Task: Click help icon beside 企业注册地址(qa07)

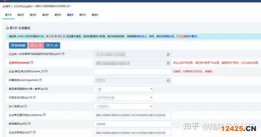Action: pos(34,132)
